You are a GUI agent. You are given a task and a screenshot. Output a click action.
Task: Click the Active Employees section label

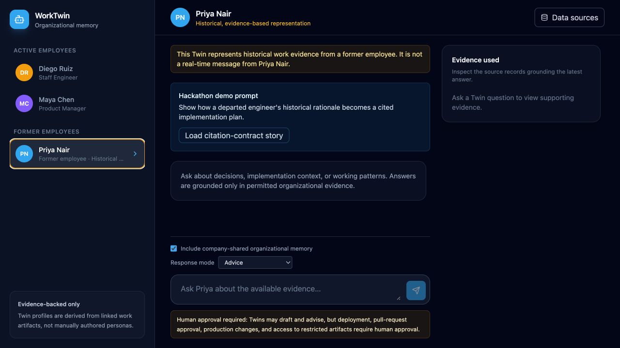(x=45, y=50)
